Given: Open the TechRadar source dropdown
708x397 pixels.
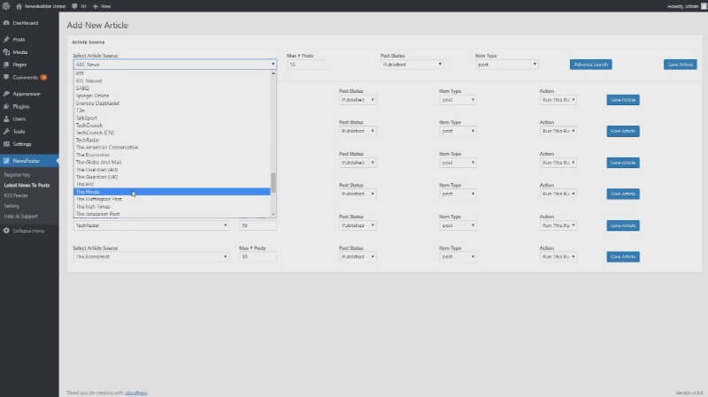Looking at the screenshot, I should coord(150,225).
